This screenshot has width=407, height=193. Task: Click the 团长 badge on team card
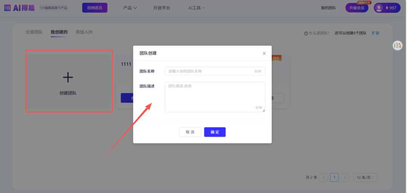pyautogui.click(x=276, y=58)
